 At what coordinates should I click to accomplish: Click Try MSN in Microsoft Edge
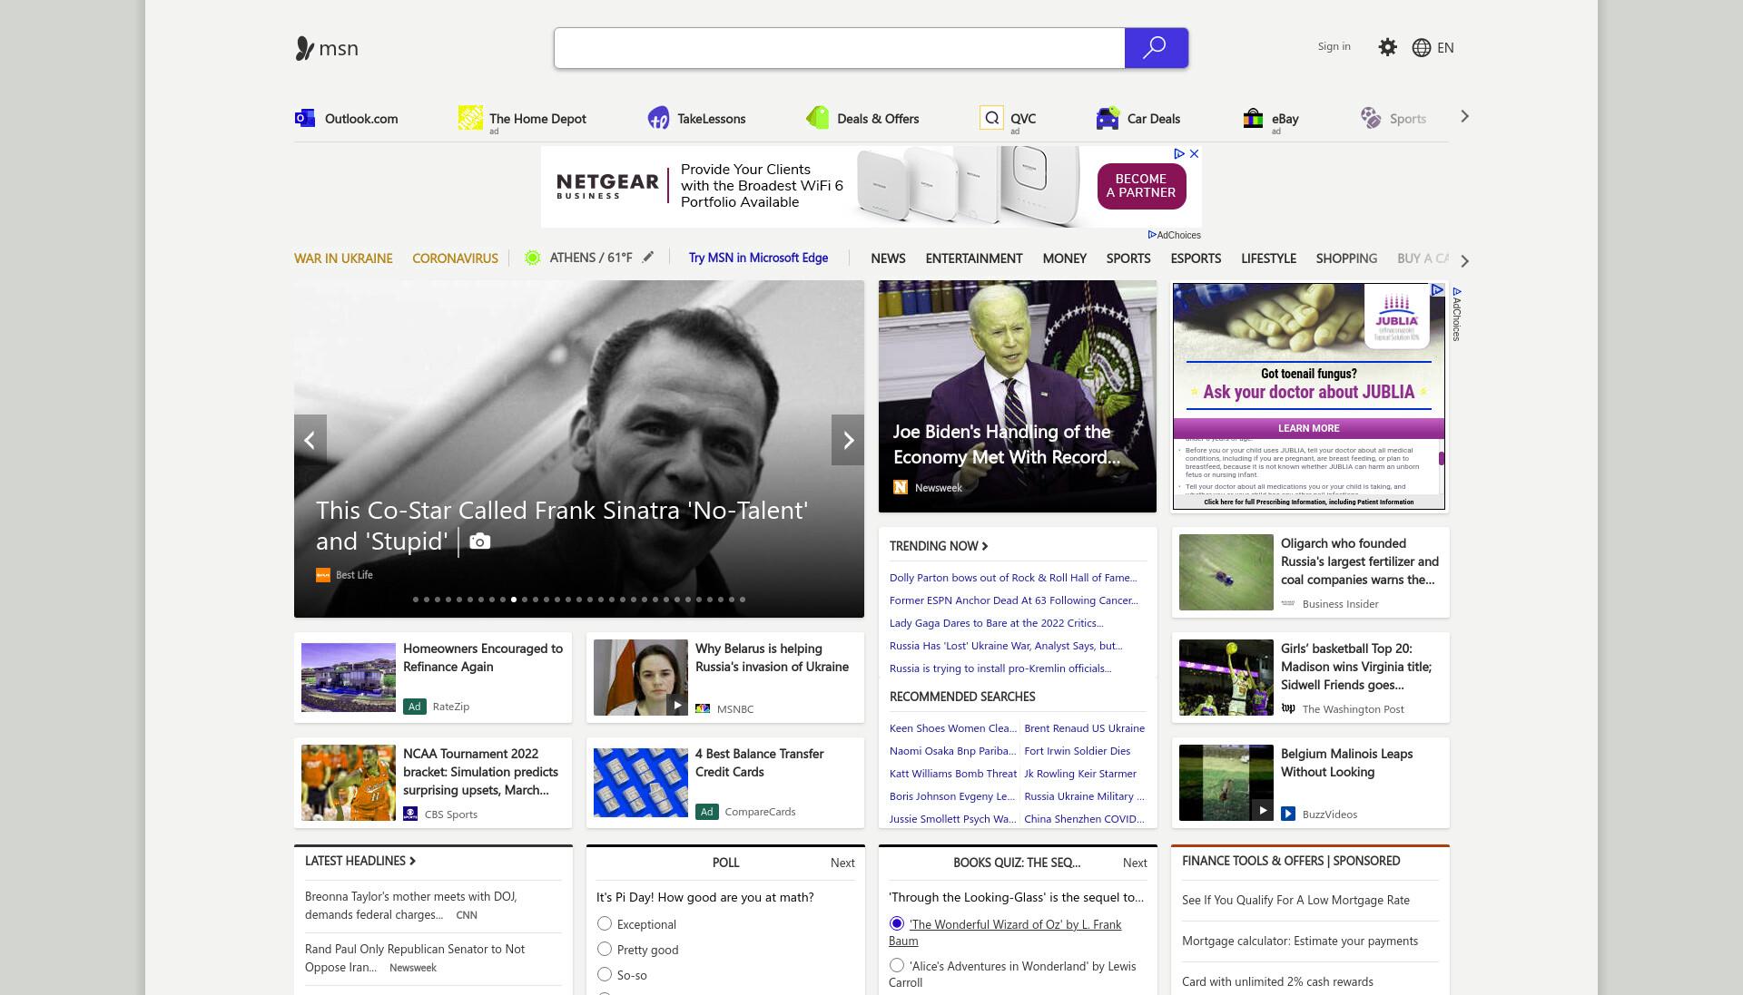pos(758,258)
